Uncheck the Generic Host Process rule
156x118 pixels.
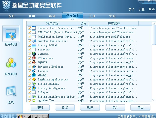tap(30, 28)
